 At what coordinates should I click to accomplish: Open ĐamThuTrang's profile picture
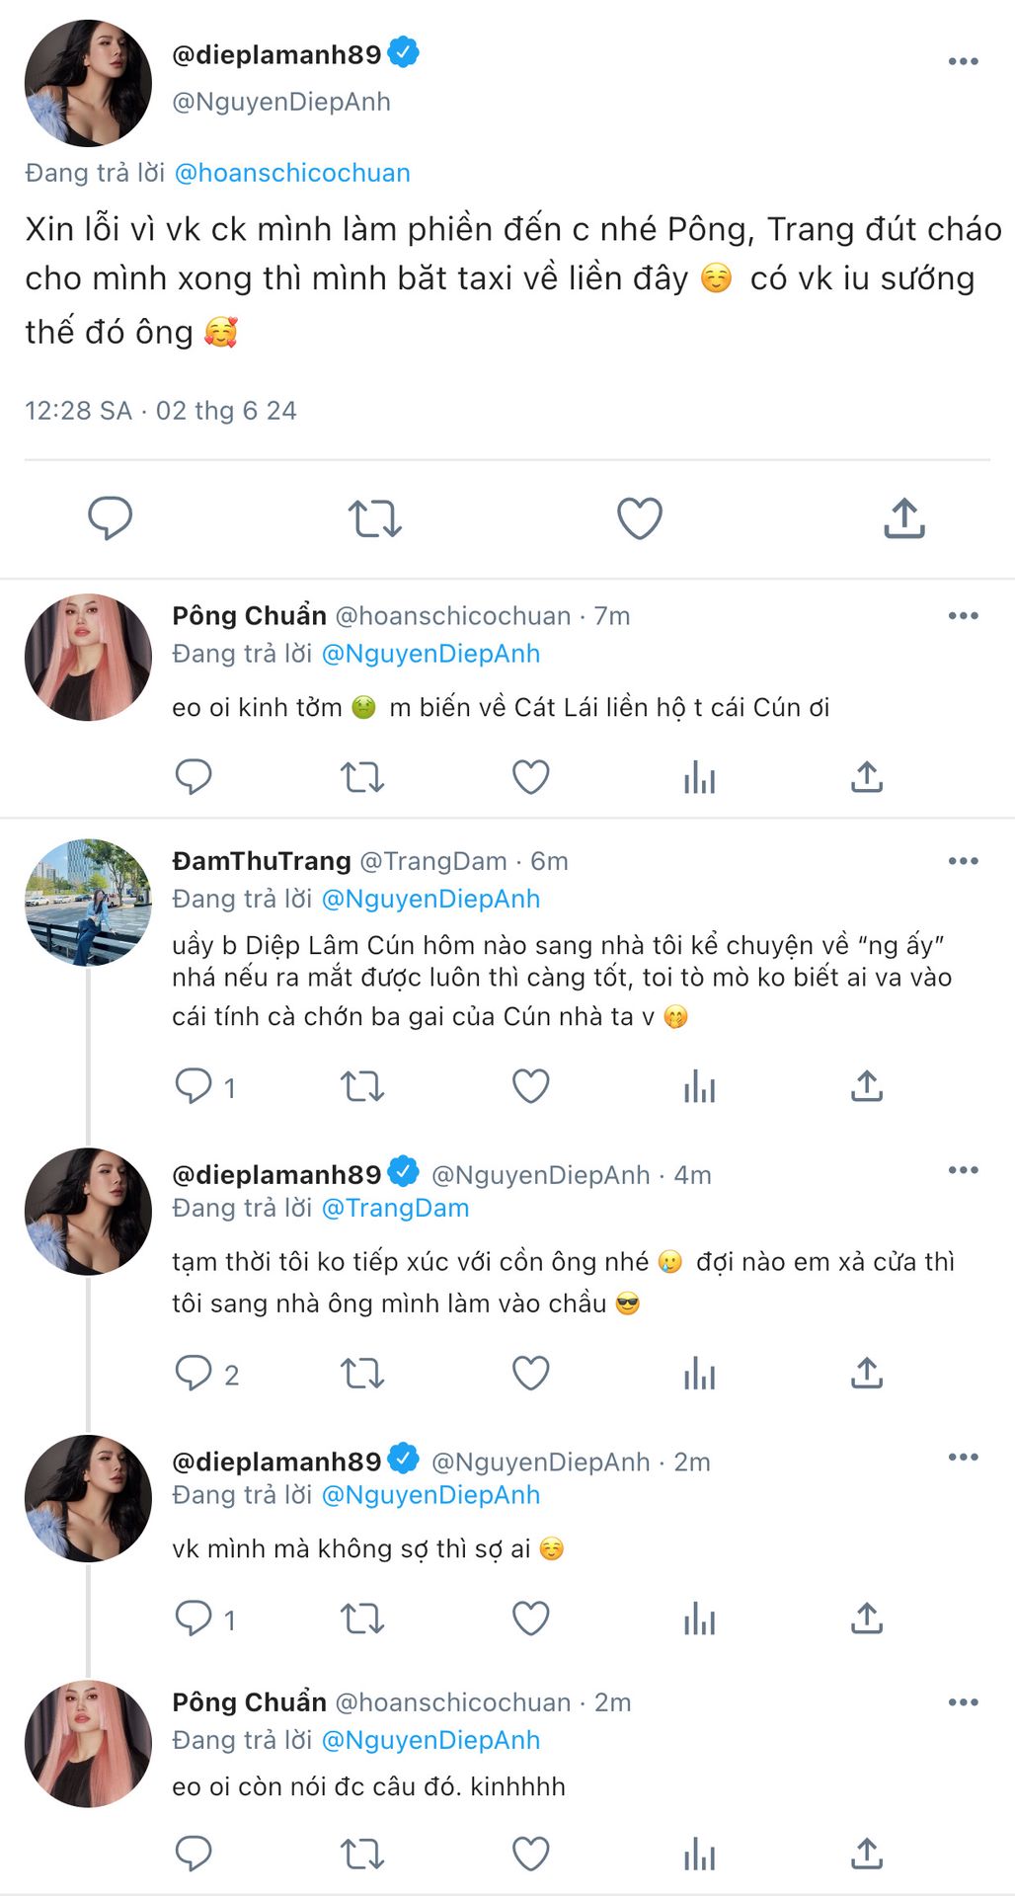coord(88,903)
